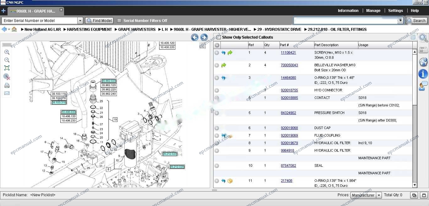Click the first picklist icon in the status bar
429x206 pixels.
click(x=414, y=195)
